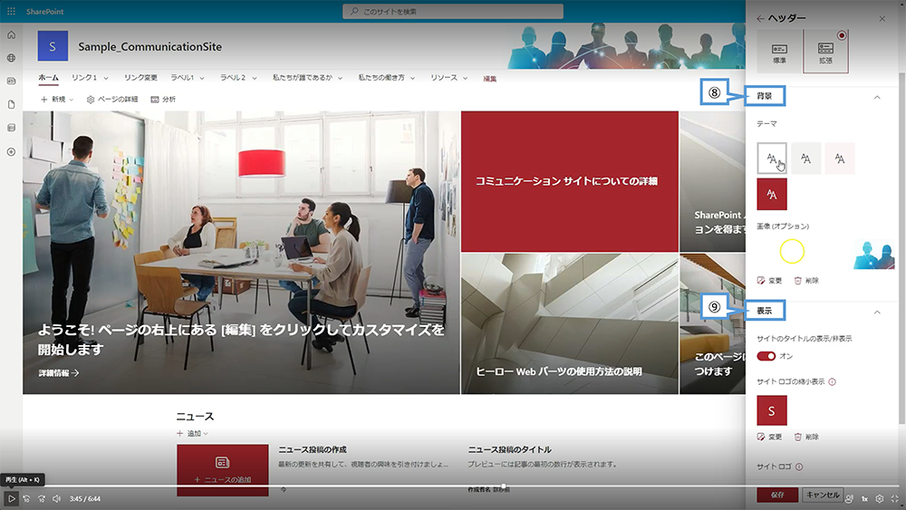Click 削除 under site logo thumbnail
The height and width of the screenshot is (510, 906).
pos(806,437)
